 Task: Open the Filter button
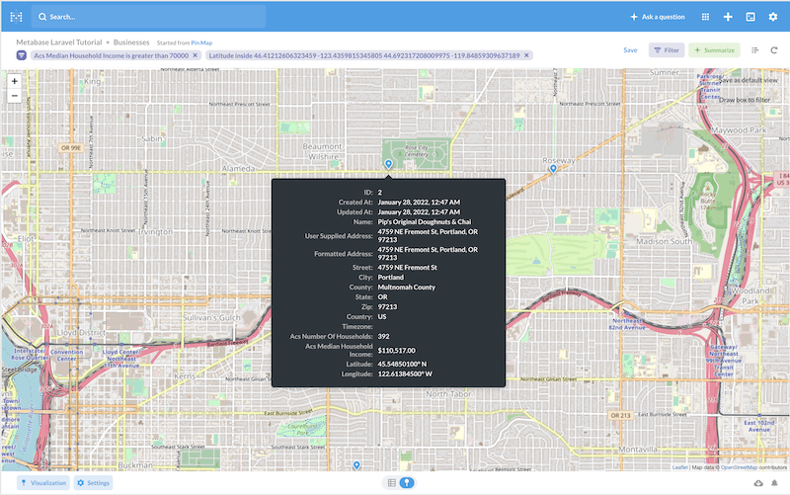(666, 50)
